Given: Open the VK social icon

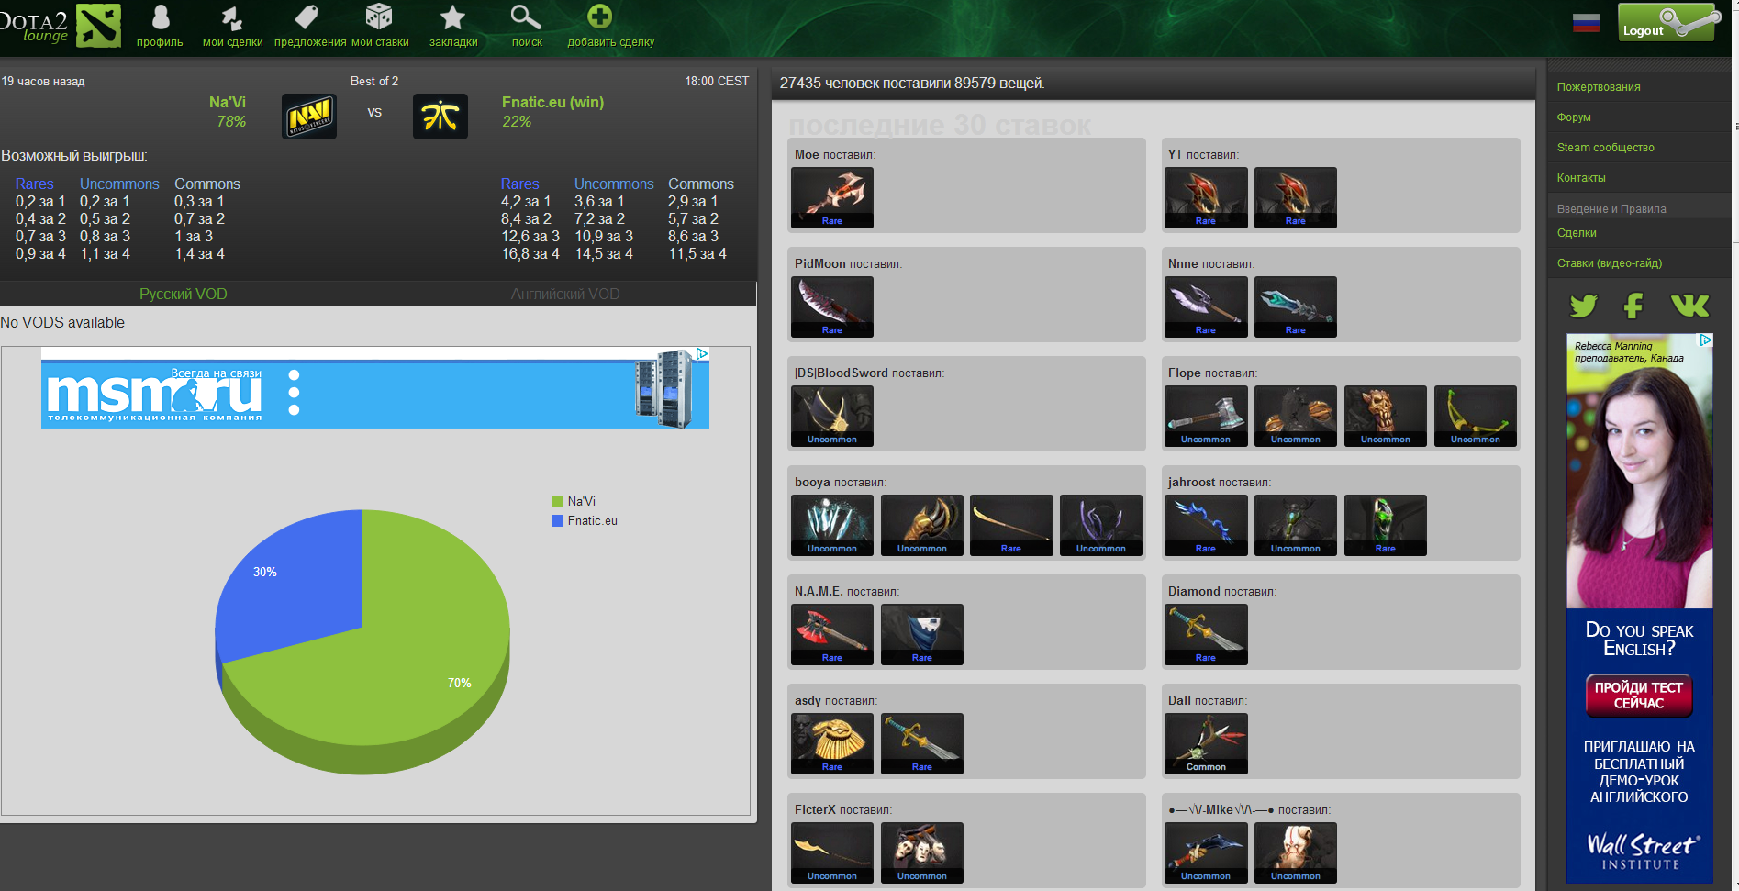Looking at the screenshot, I should click(x=1689, y=306).
